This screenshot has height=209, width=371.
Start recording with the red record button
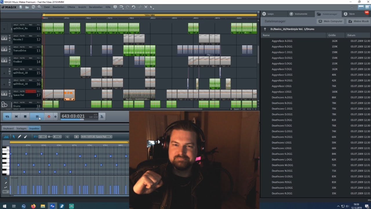[49, 116]
